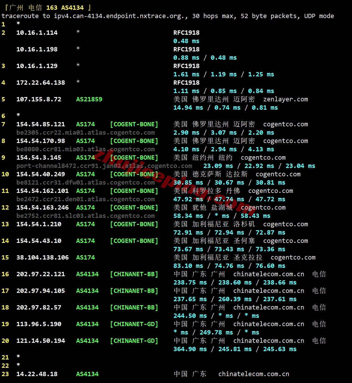352x383 pixels.
Task: Select IP address 107.155.8.72
Action: pos(39,99)
